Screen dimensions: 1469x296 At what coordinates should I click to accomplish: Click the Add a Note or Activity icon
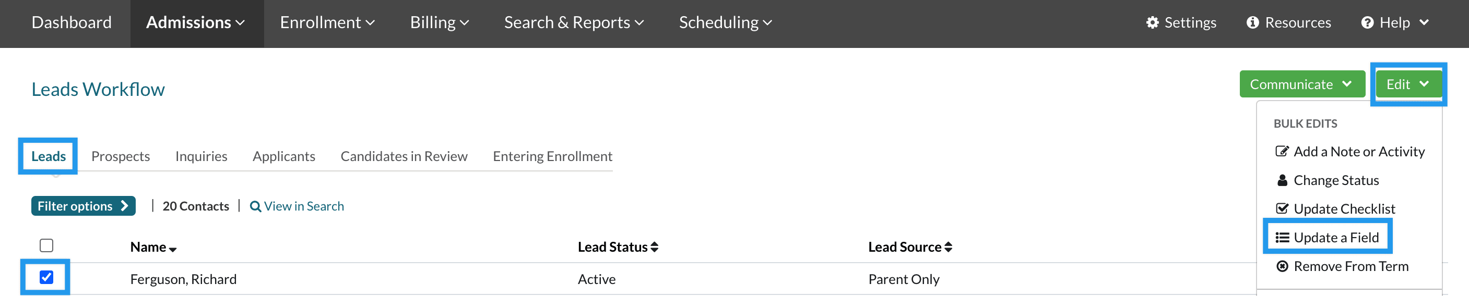click(1282, 152)
